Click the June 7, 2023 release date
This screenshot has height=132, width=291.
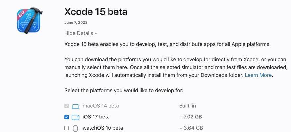(x=76, y=23)
